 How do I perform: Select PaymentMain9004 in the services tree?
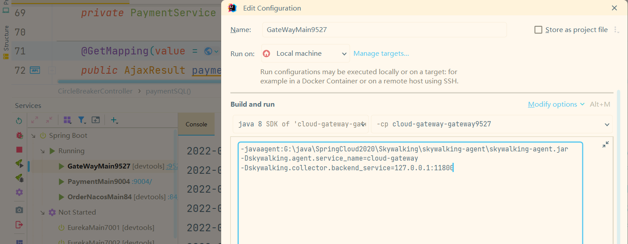pos(98,182)
